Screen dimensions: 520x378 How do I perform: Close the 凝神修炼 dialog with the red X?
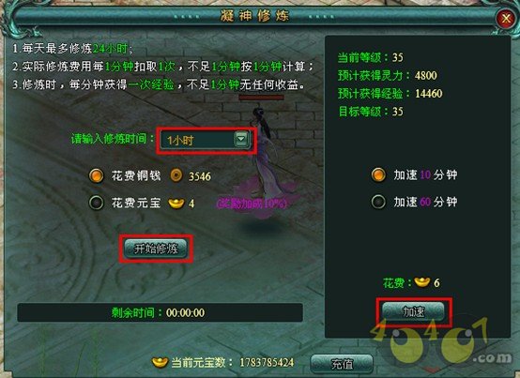[505, 18]
